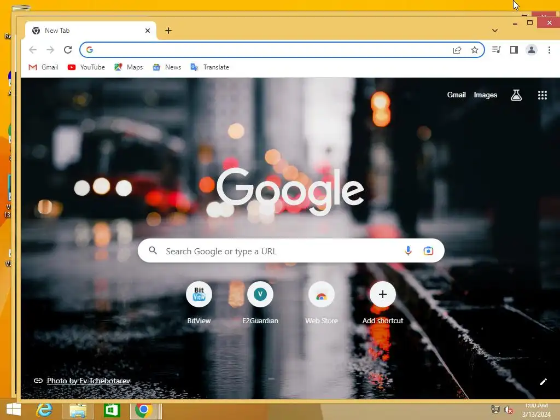Go back with the back arrow
This screenshot has height=420, width=560.
[x=33, y=50]
